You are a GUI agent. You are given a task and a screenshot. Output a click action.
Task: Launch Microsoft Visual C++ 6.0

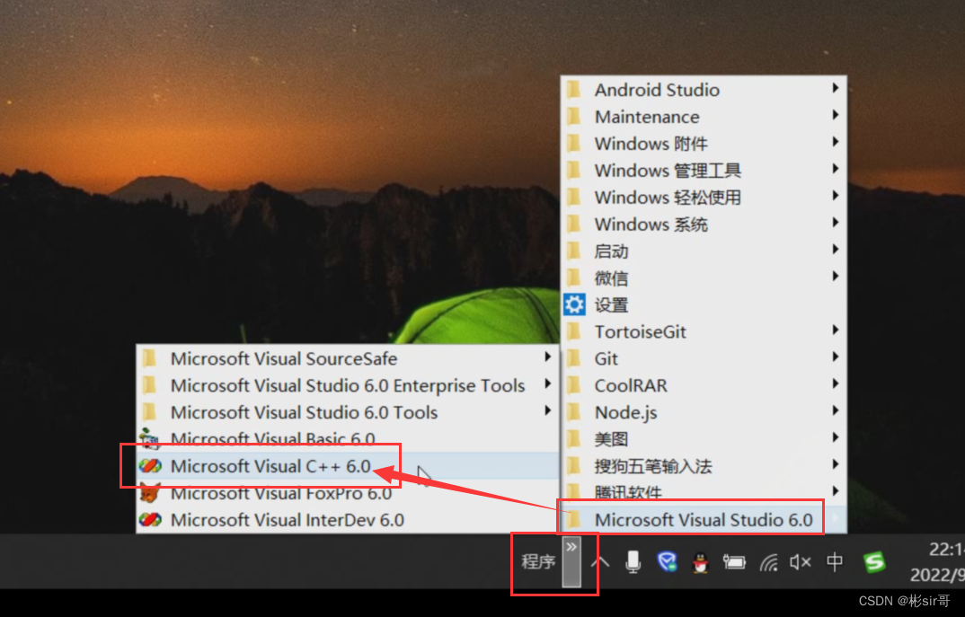(x=347, y=466)
